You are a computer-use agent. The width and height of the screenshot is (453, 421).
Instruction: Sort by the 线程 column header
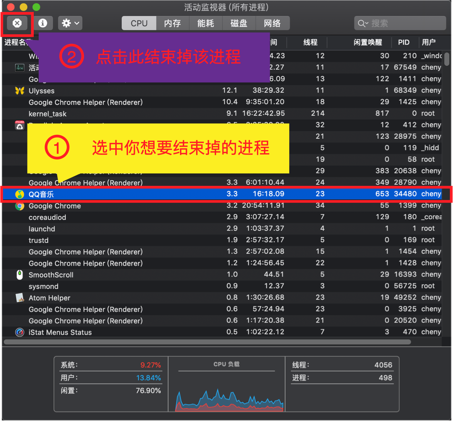click(x=310, y=42)
